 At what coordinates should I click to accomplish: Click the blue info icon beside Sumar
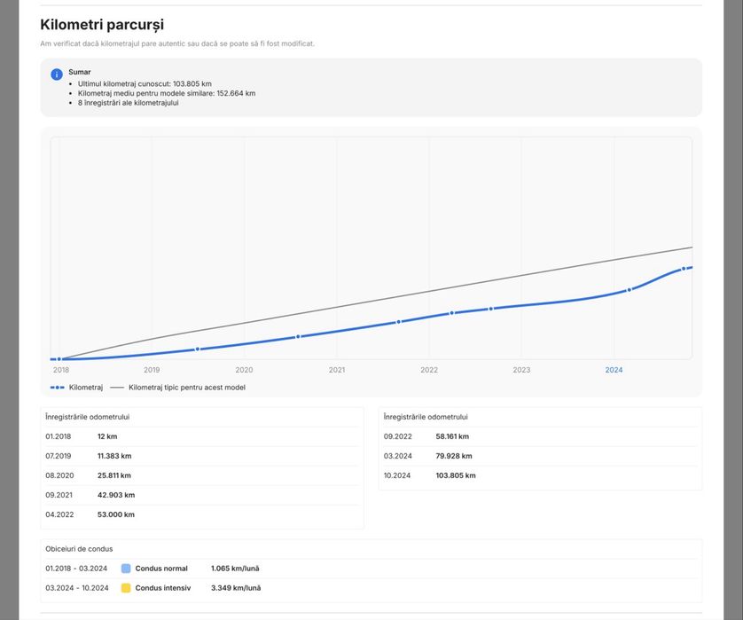pos(57,75)
